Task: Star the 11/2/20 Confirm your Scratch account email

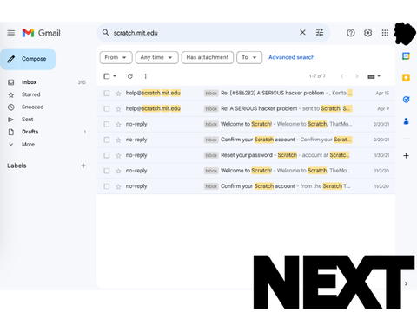Action: (x=118, y=186)
